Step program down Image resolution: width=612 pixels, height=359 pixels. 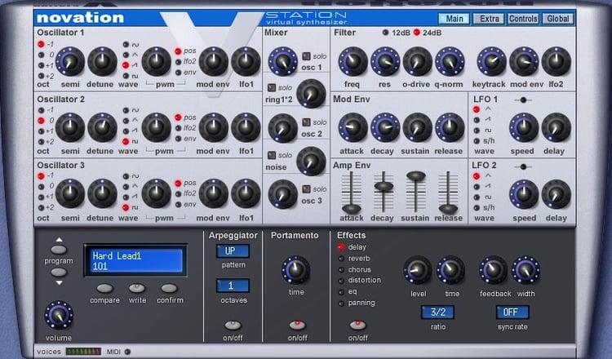click(59, 272)
